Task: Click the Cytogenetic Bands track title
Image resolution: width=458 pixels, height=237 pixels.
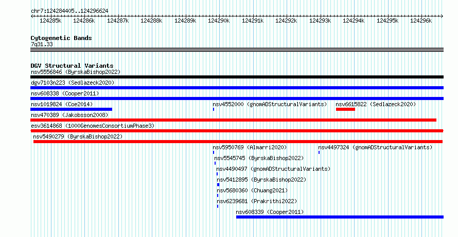Action: tap(61, 38)
